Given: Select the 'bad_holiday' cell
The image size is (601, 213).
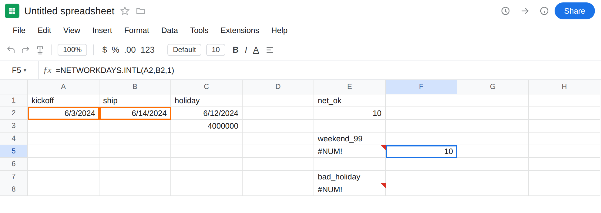Looking at the screenshot, I should pos(350,177).
